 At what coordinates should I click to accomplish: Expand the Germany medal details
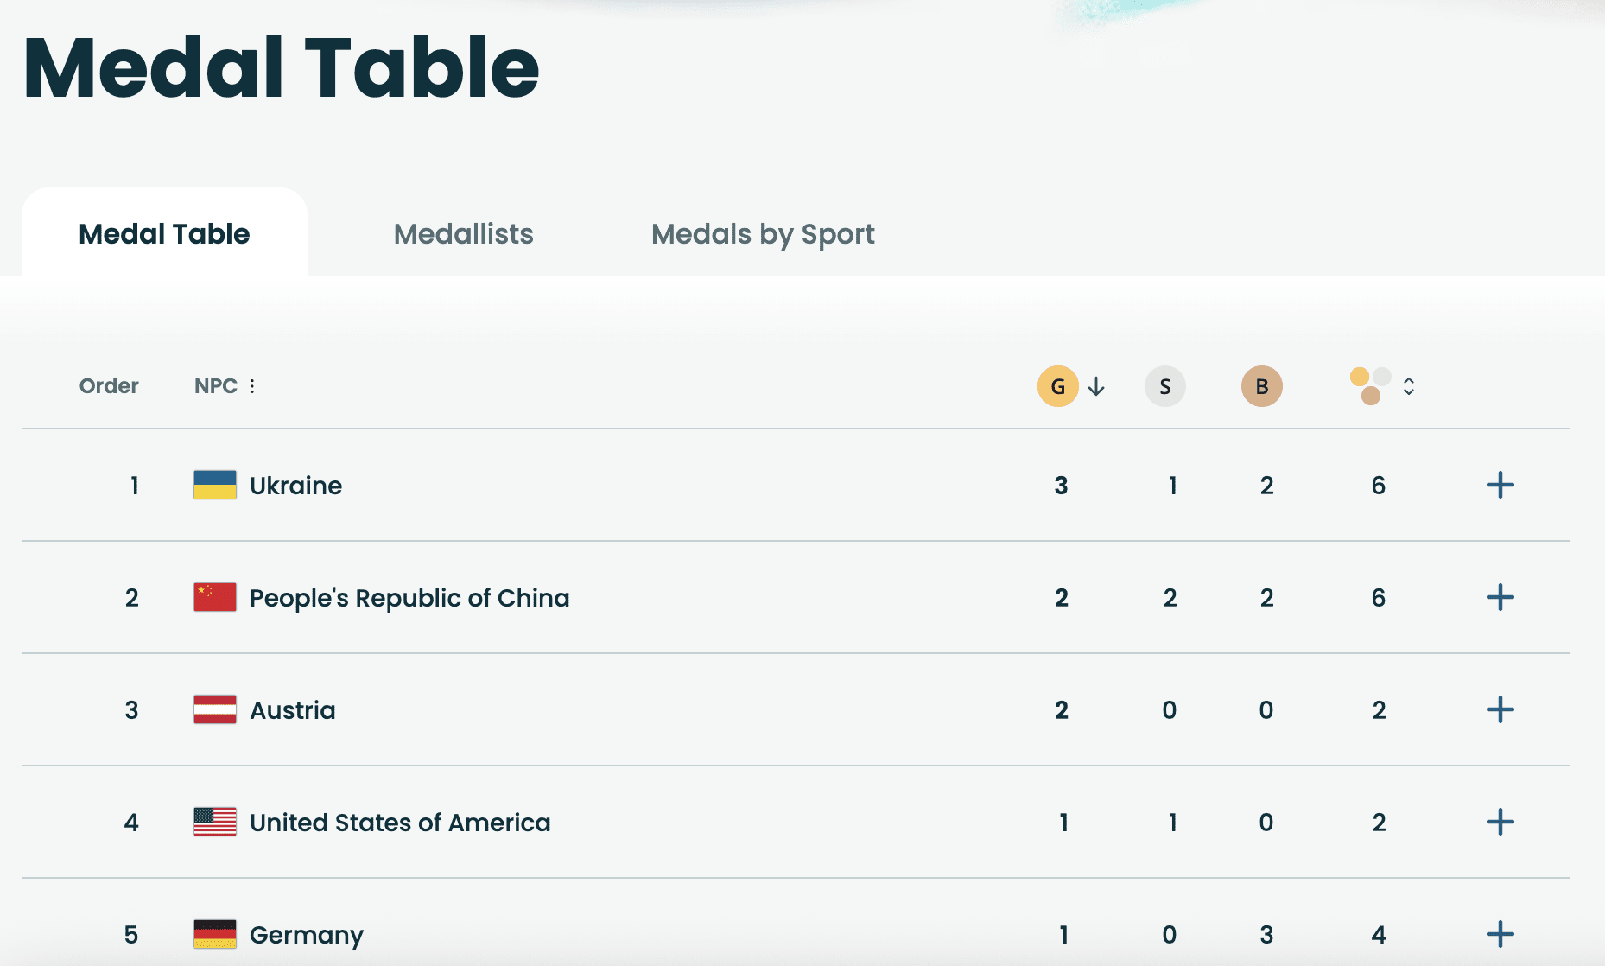tap(1500, 934)
